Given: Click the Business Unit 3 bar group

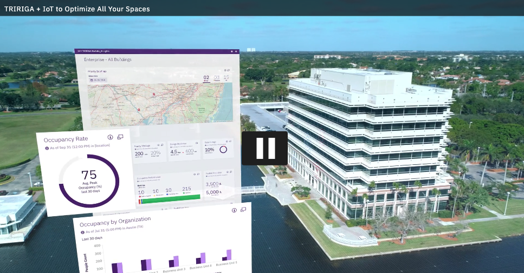Looking at the screenshot, I should click(x=174, y=262).
